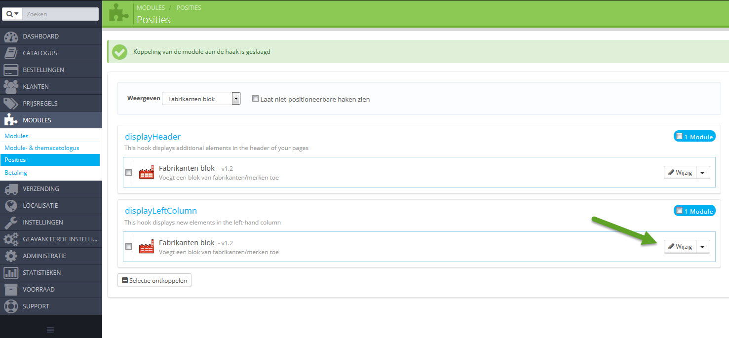Viewport: 729px width, 338px height.
Task: Open the displayHeader hook link
Action: click(153, 137)
